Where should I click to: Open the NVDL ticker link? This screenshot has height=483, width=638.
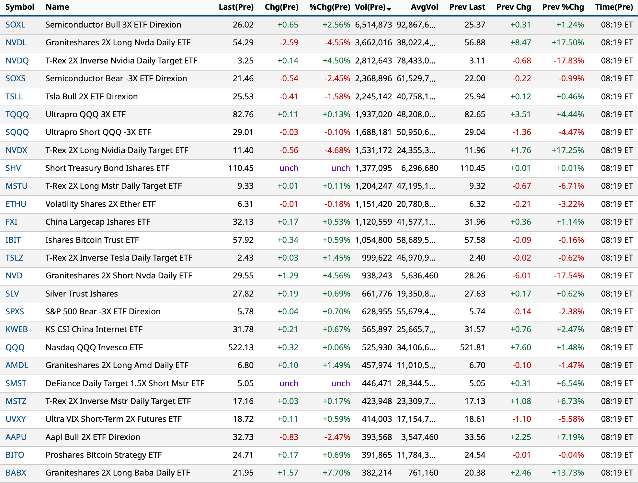16,43
